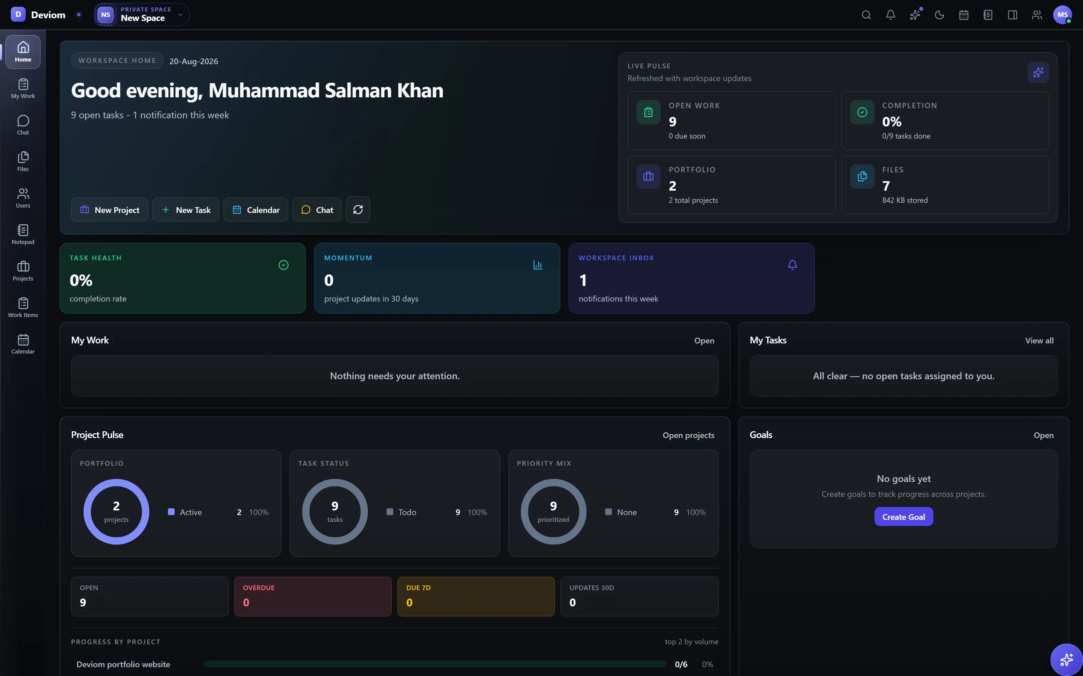1083x676 pixels.
Task: Click the top 2 by volume text
Action: pos(691,642)
